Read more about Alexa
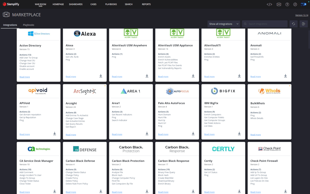 pyautogui.click(x=71, y=77)
